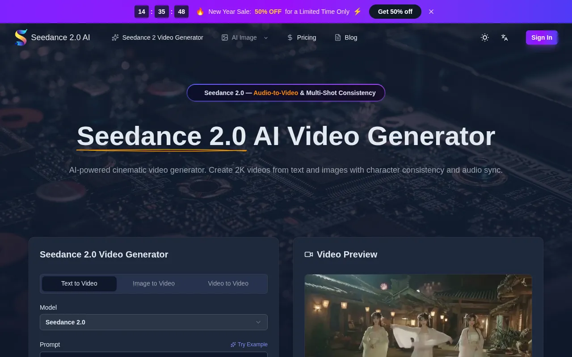
Task: Open the AI Image menu item
Action: [x=244, y=37]
